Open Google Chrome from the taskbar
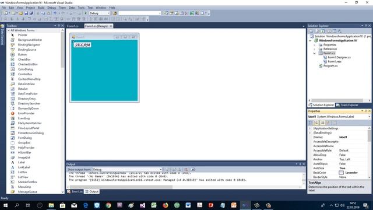The height and width of the screenshot is (210, 373). click(x=108, y=205)
